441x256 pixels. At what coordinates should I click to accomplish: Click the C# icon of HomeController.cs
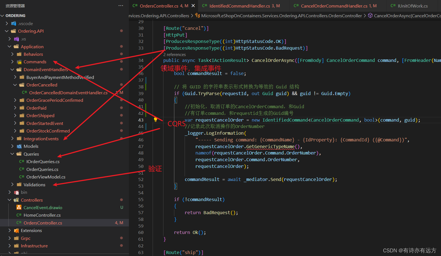[19, 215]
